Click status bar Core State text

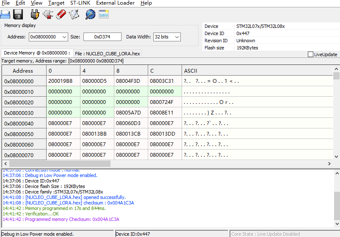coord(265,234)
